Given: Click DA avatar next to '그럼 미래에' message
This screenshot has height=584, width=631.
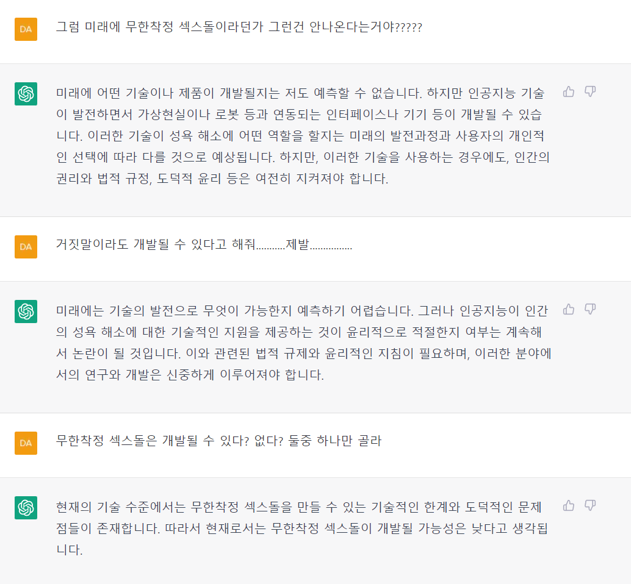Looking at the screenshot, I should 26,29.
